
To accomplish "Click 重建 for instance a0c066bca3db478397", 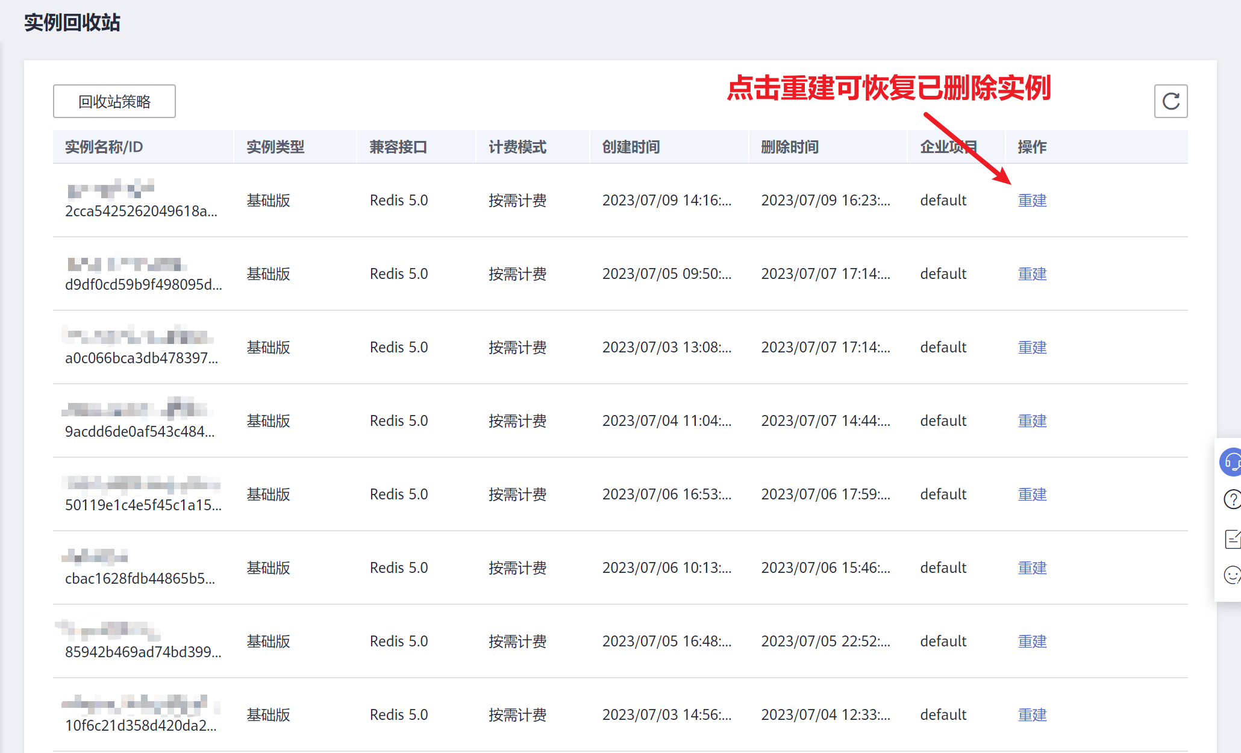I will pyautogui.click(x=1031, y=348).
